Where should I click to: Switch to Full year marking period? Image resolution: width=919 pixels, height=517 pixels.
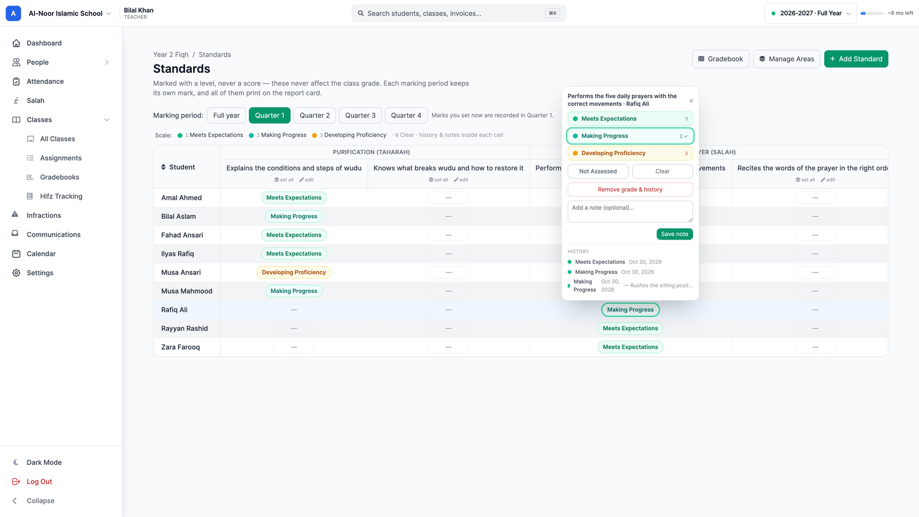(x=226, y=115)
